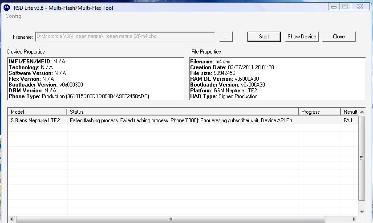The height and width of the screenshot is (223, 373).
Task: Click the Filename path input field
Action: (x=125, y=37)
